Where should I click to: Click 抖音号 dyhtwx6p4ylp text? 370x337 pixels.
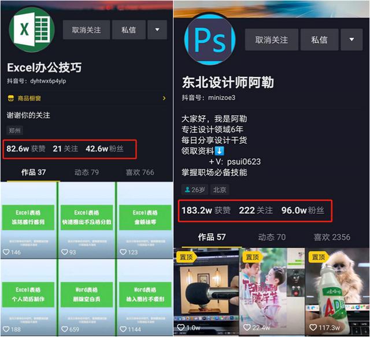point(36,81)
